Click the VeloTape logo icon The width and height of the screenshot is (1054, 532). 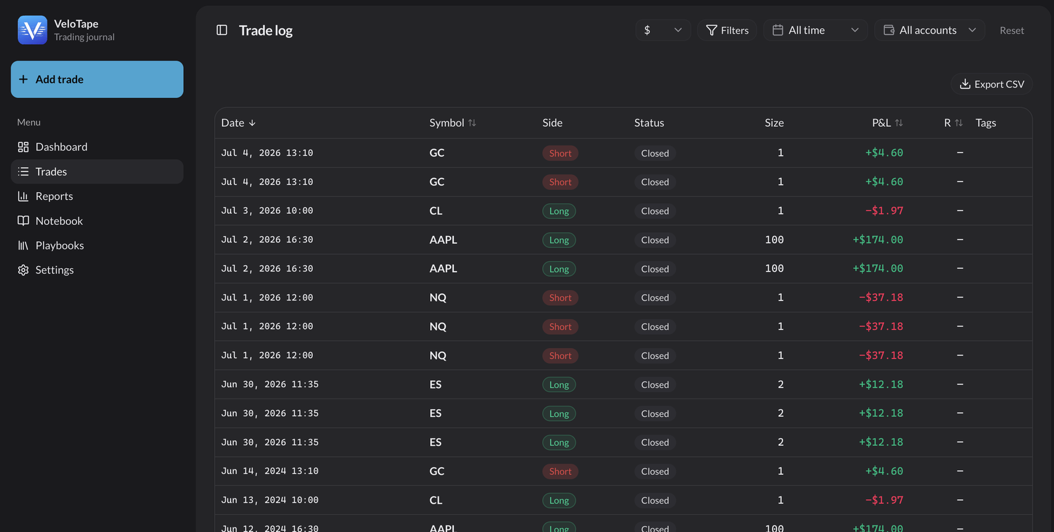point(32,30)
